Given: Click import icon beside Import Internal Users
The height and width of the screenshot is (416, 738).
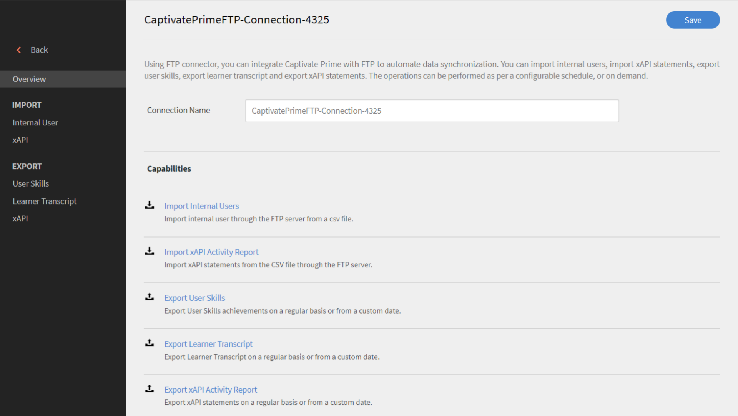Looking at the screenshot, I should pyautogui.click(x=150, y=205).
